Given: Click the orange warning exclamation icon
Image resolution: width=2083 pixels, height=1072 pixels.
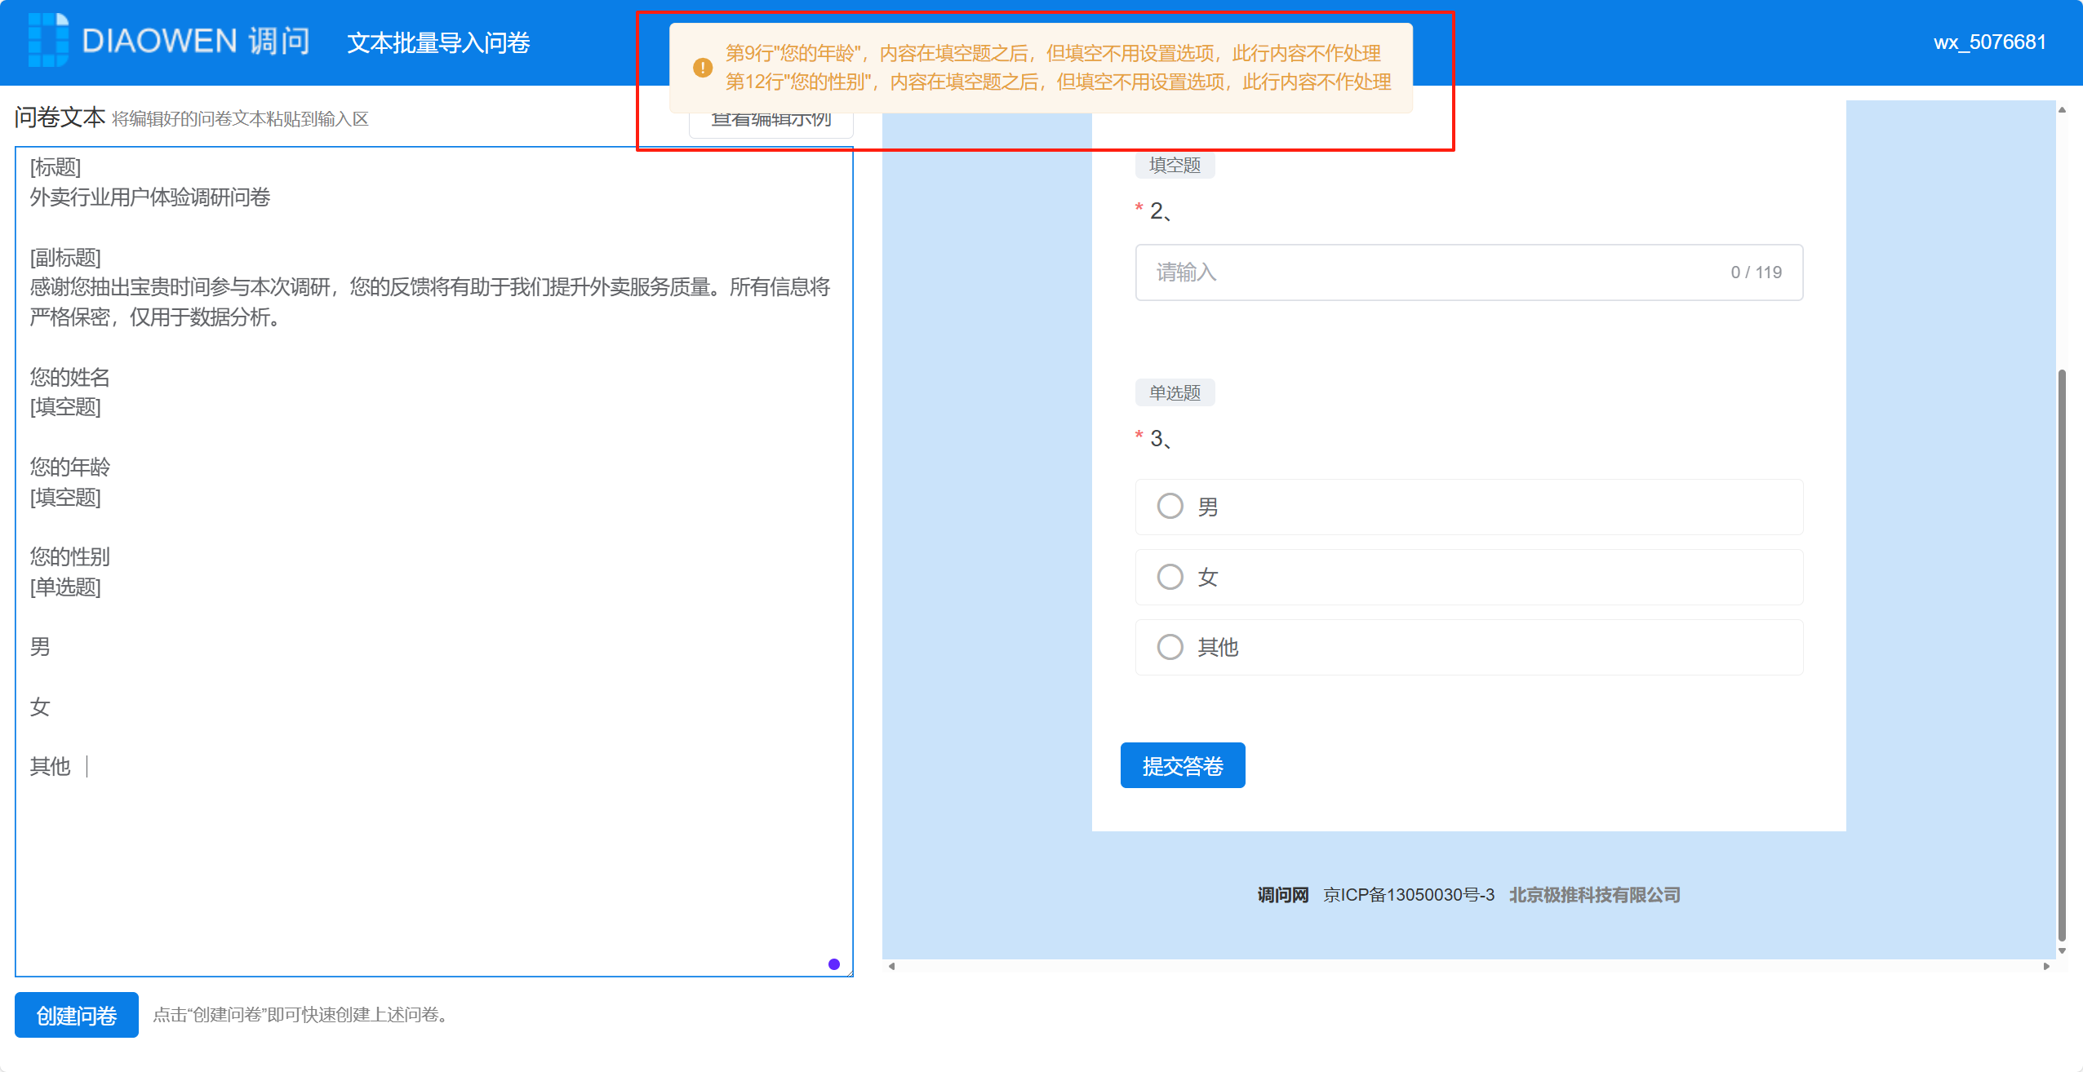Looking at the screenshot, I should (702, 68).
